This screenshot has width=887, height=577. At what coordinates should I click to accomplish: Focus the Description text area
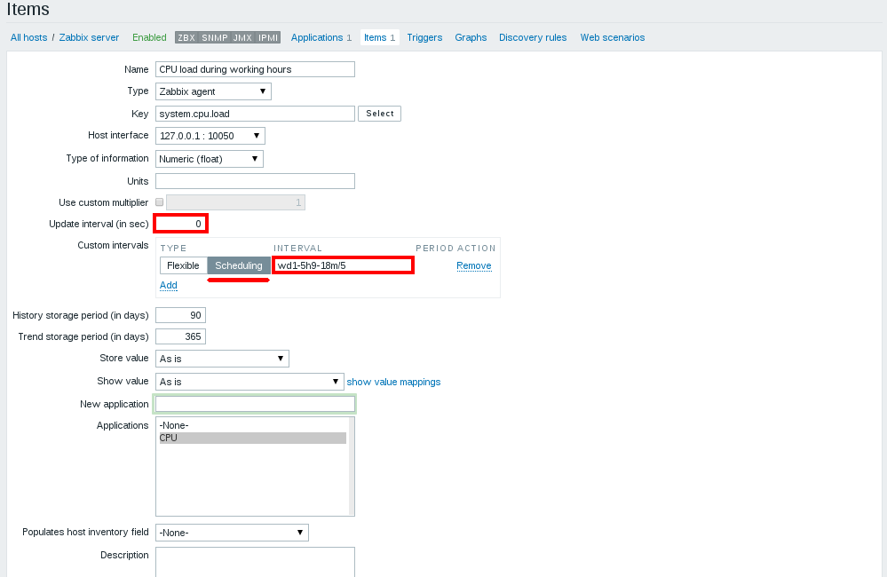[x=255, y=562]
